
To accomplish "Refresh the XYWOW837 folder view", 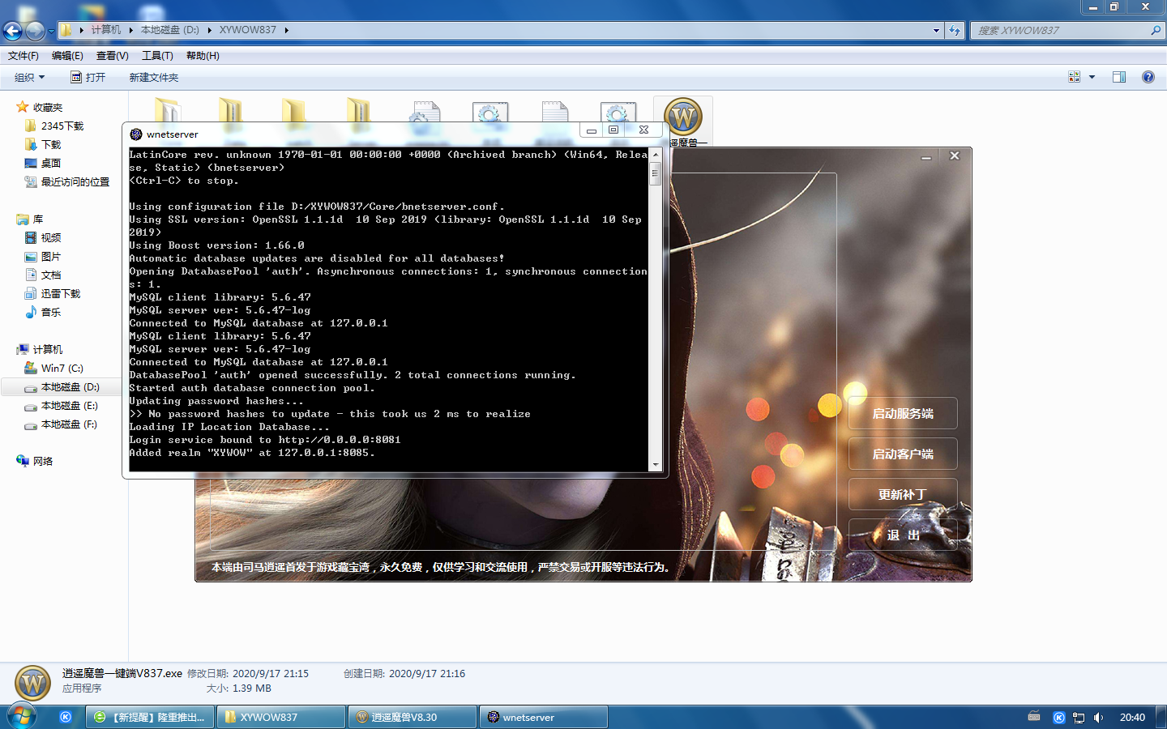I will coord(955,30).
